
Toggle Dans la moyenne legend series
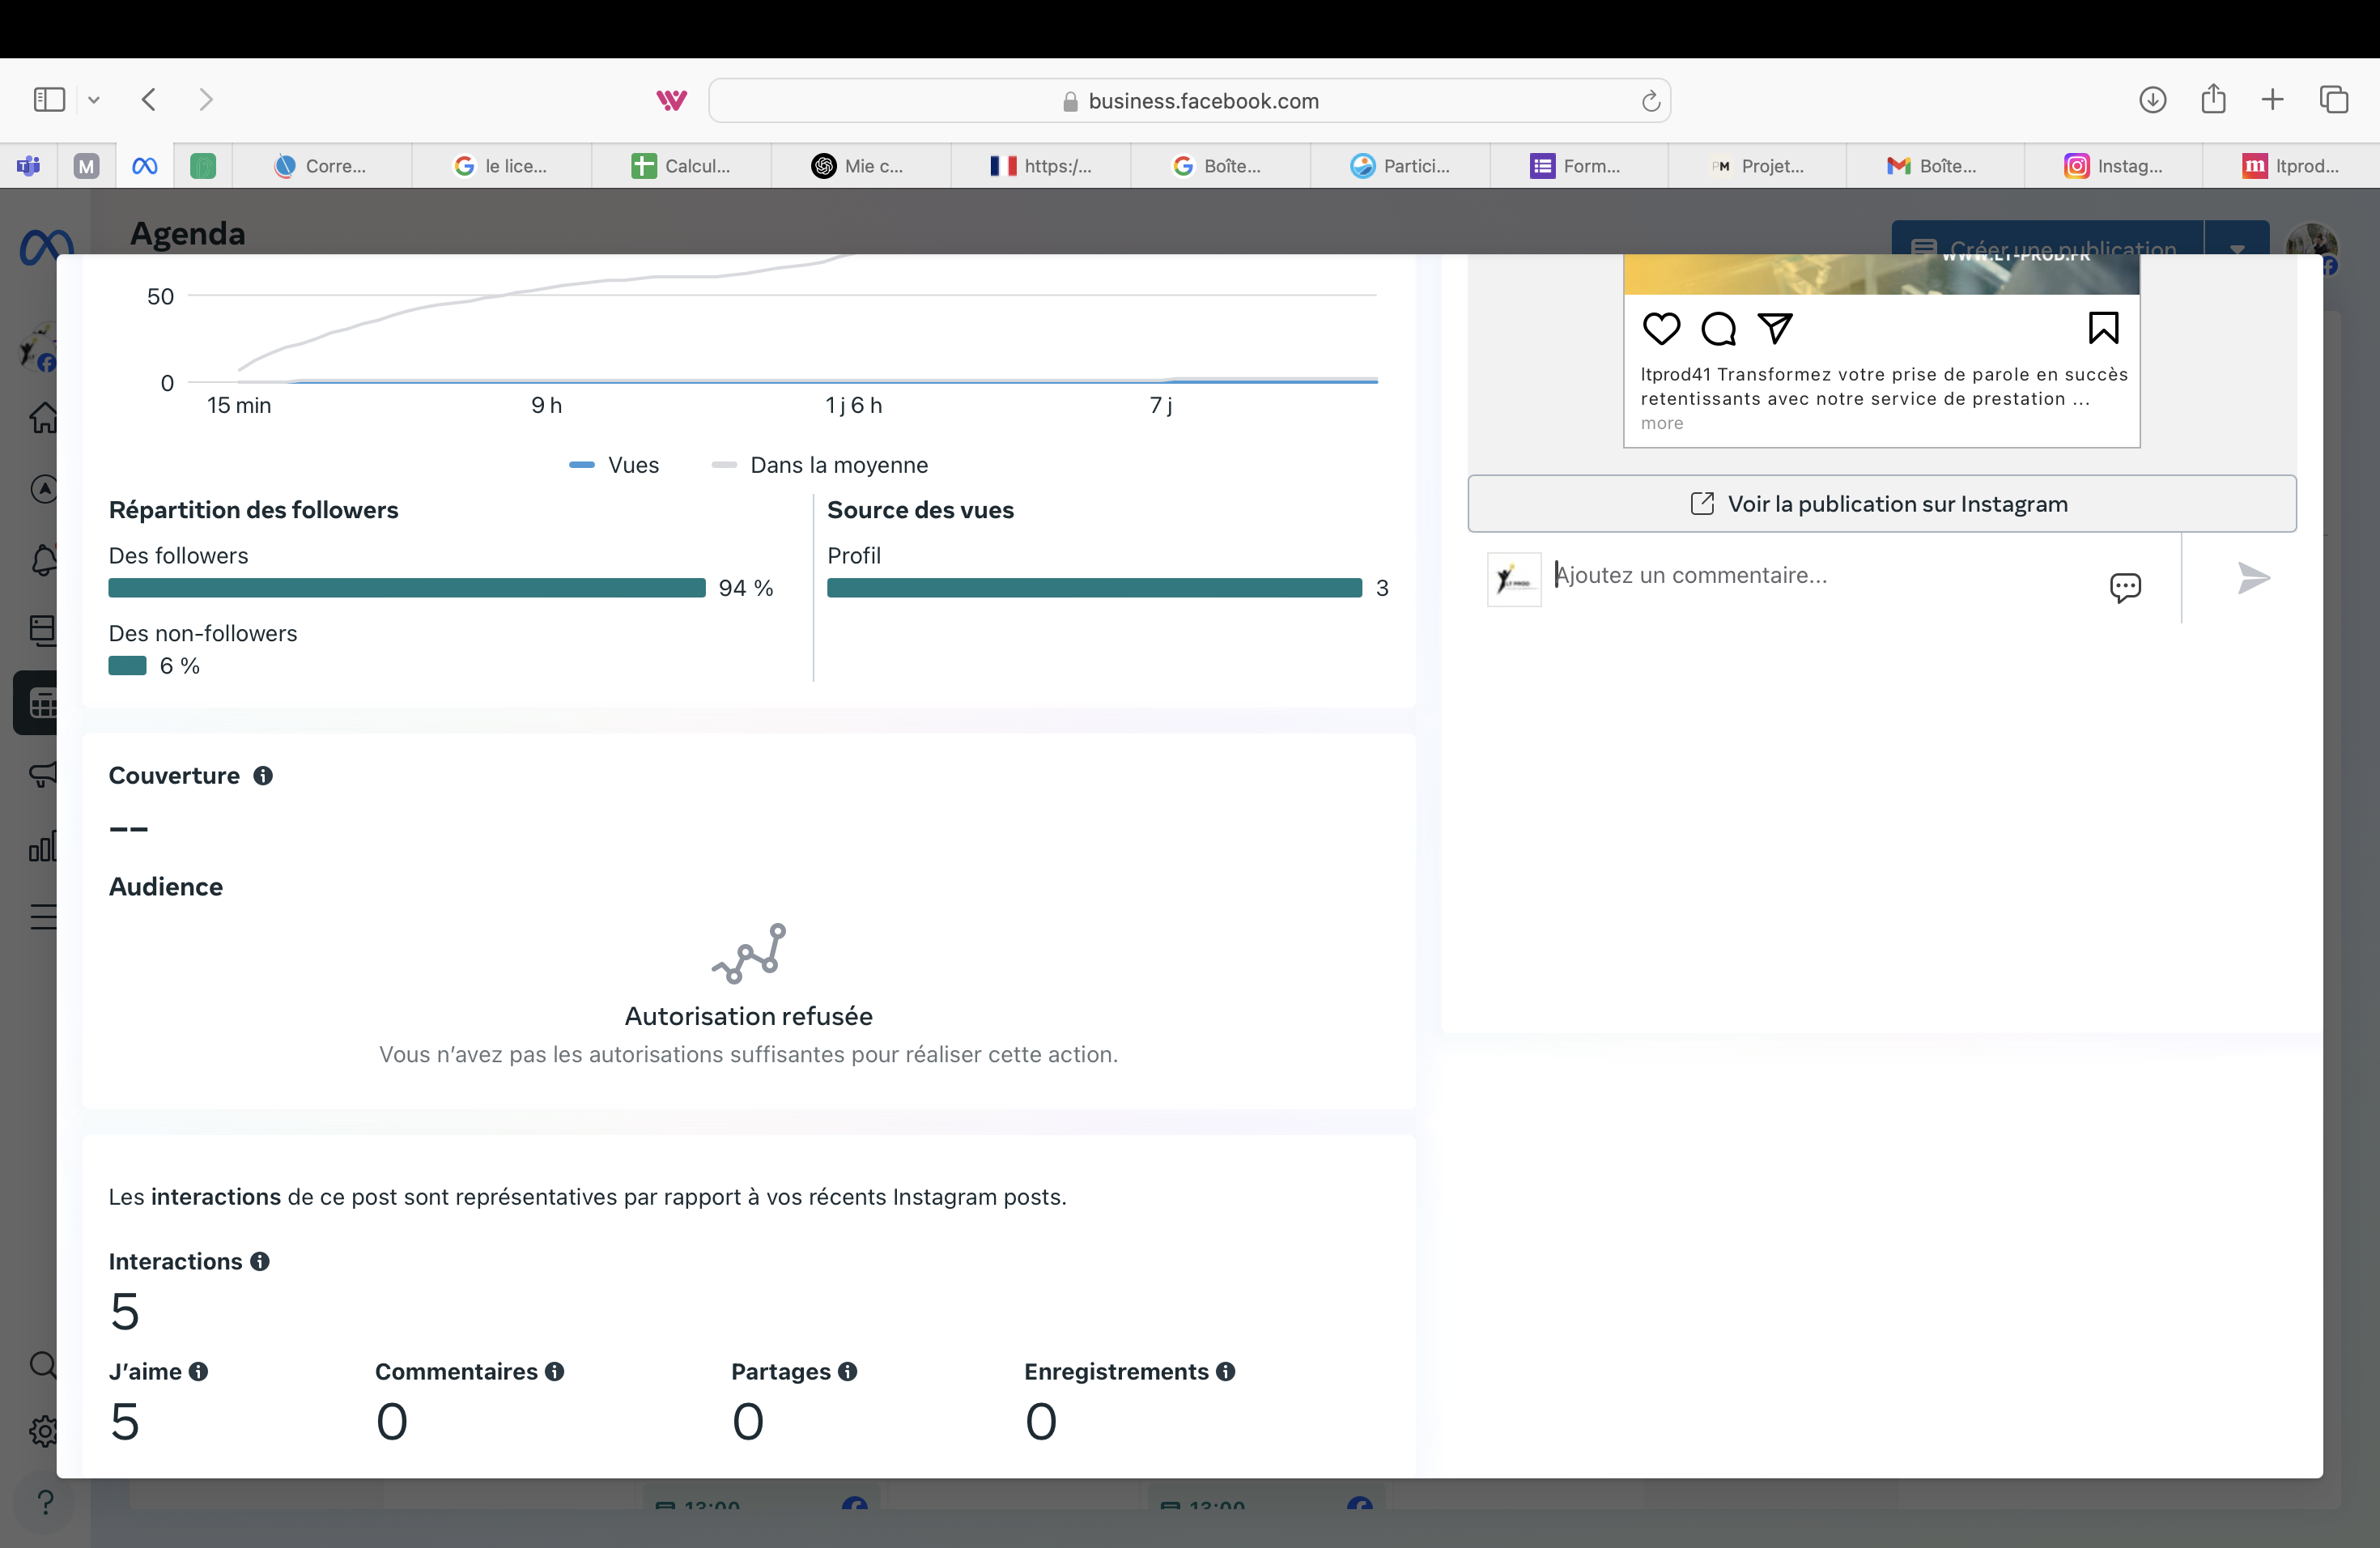[820, 465]
